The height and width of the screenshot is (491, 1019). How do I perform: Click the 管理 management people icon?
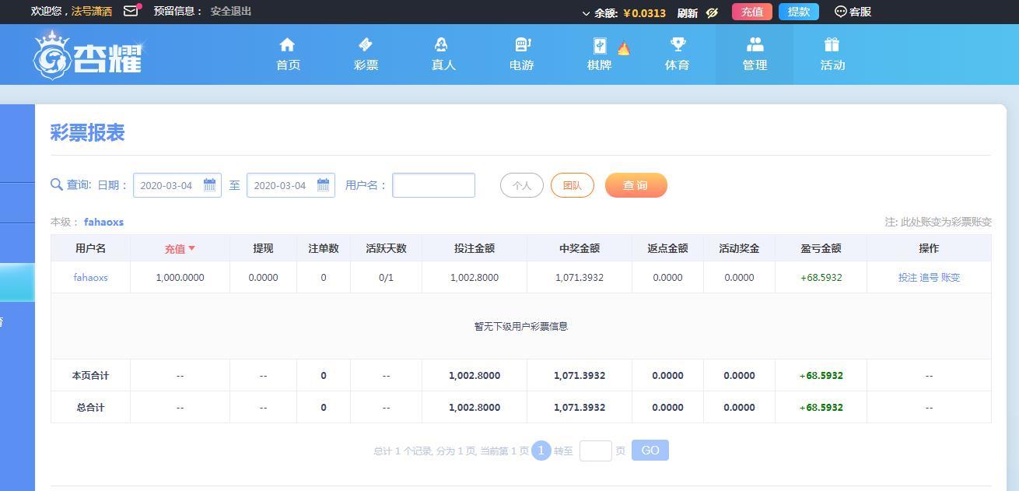754,44
